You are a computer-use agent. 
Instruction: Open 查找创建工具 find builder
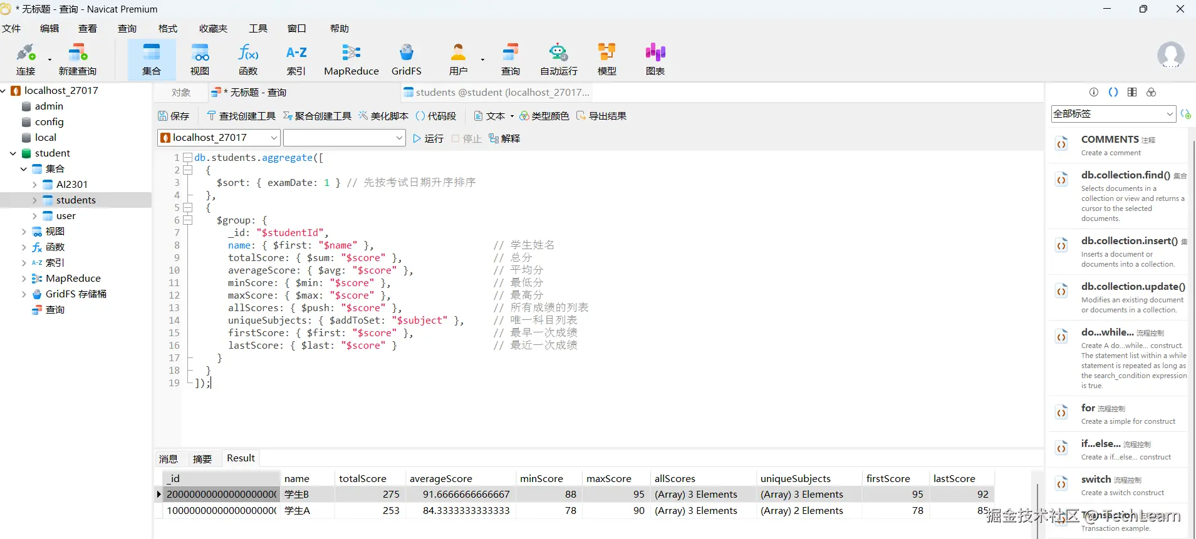[x=241, y=116]
